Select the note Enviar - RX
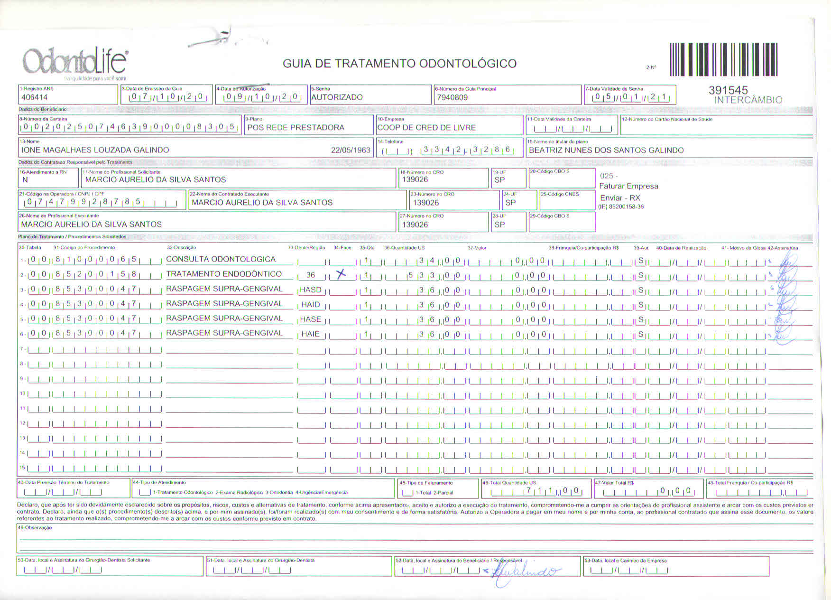Viewport: 831px width, 600px height. [x=620, y=198]
